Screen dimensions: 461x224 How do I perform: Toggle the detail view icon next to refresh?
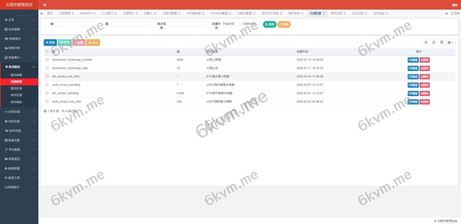pyautogui.click(x=442, y=42)
